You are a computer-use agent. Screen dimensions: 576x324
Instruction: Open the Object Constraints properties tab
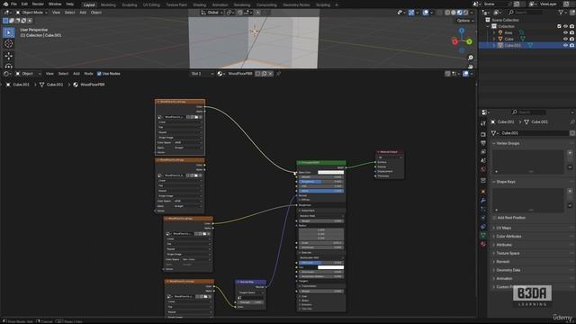click(483, 227)
